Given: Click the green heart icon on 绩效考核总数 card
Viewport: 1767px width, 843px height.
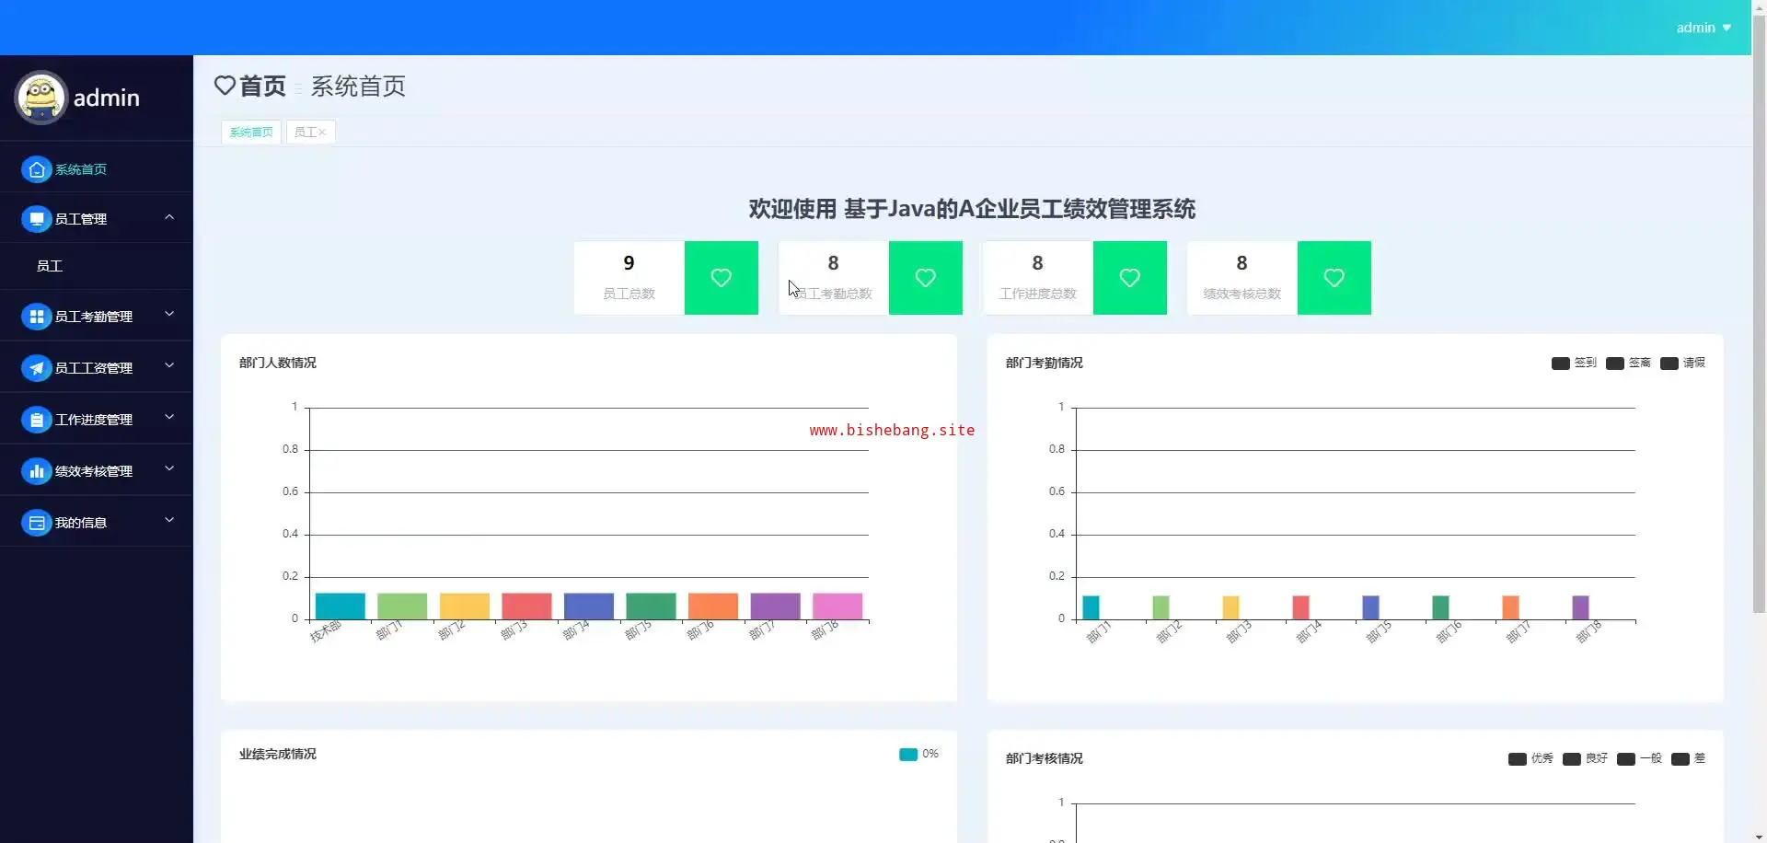Looking at the screenshot, I should coord(1334,278).
